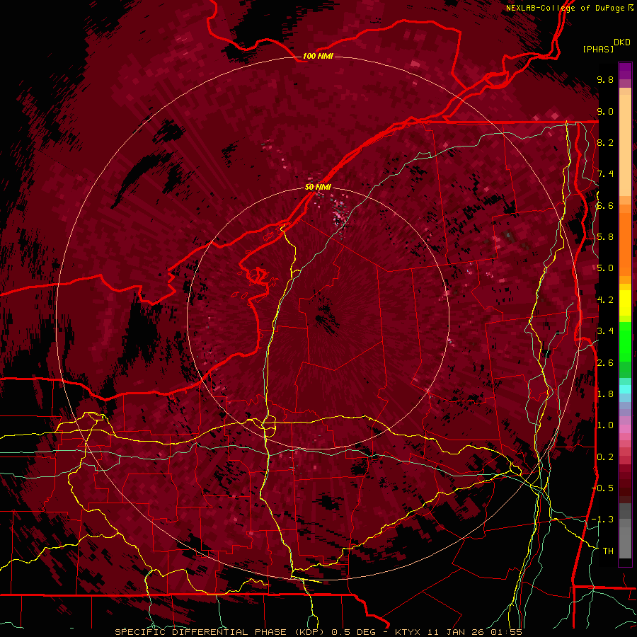Viewport: 637px width, 637px height.
Task: Click the -0.5 legend value
Action: 603,488
